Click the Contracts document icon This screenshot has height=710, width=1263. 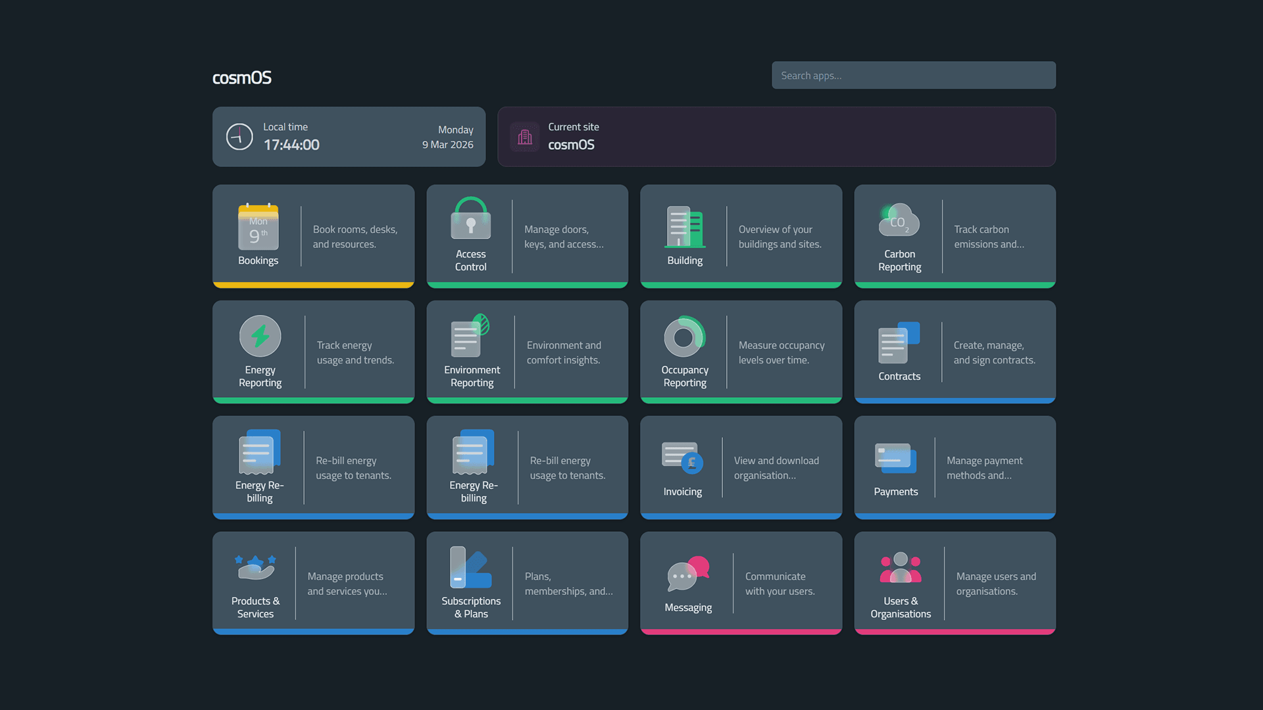coord(899,343)
